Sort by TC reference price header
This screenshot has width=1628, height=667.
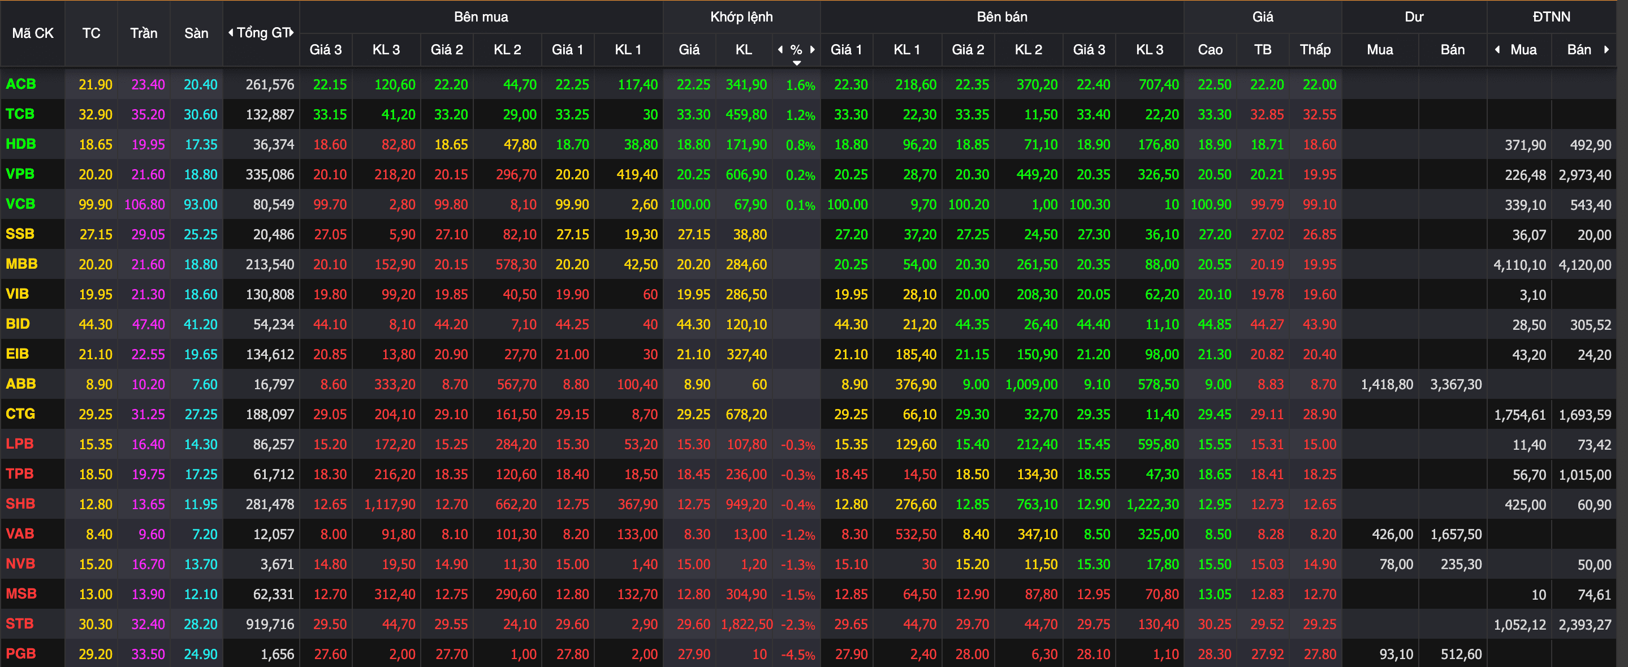pos(91,33)
